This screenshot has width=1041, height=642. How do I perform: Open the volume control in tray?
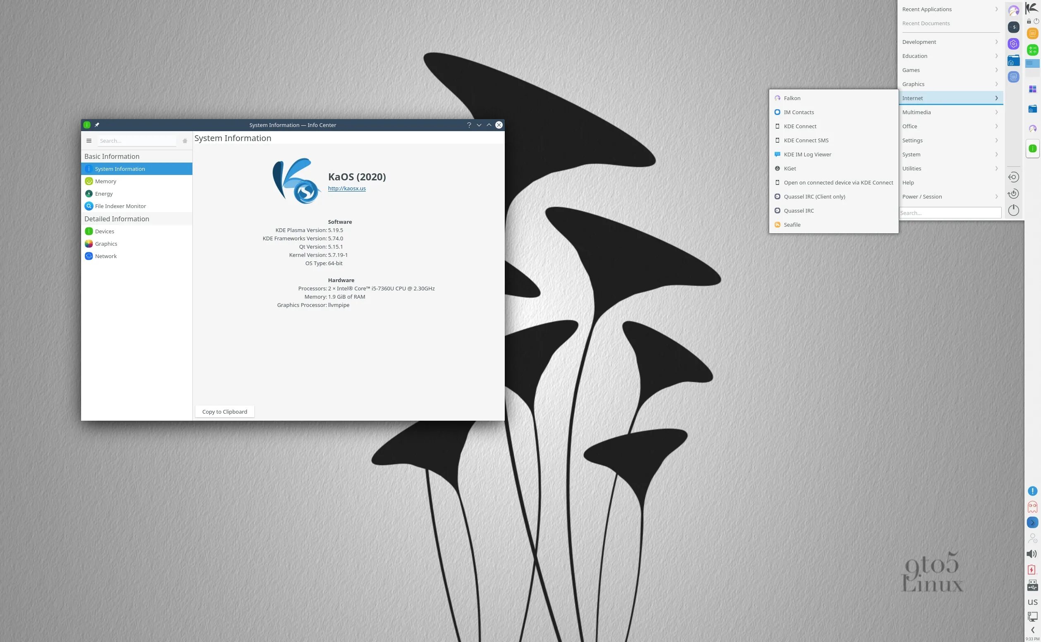tap(1031, 554)
